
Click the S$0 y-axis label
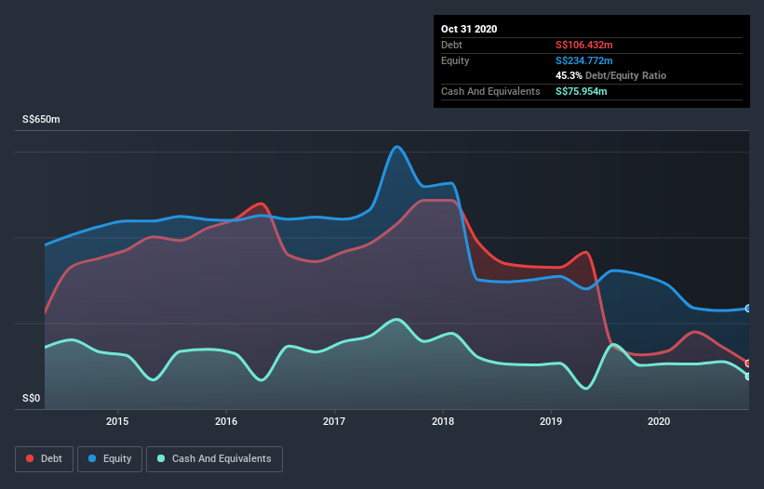(x=32, y=399)
